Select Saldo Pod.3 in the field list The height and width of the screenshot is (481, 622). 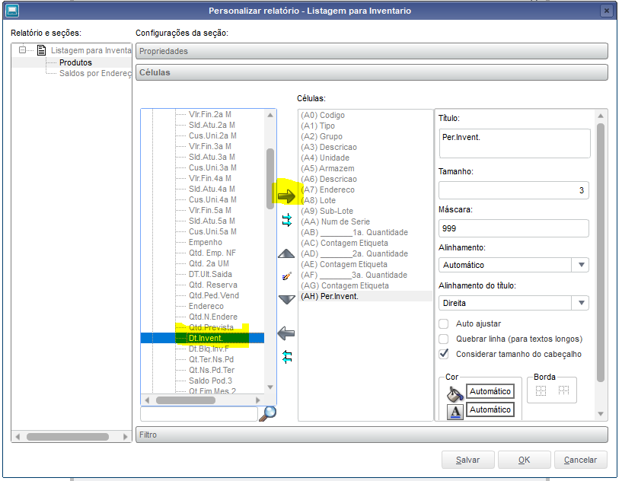point(210,381)
